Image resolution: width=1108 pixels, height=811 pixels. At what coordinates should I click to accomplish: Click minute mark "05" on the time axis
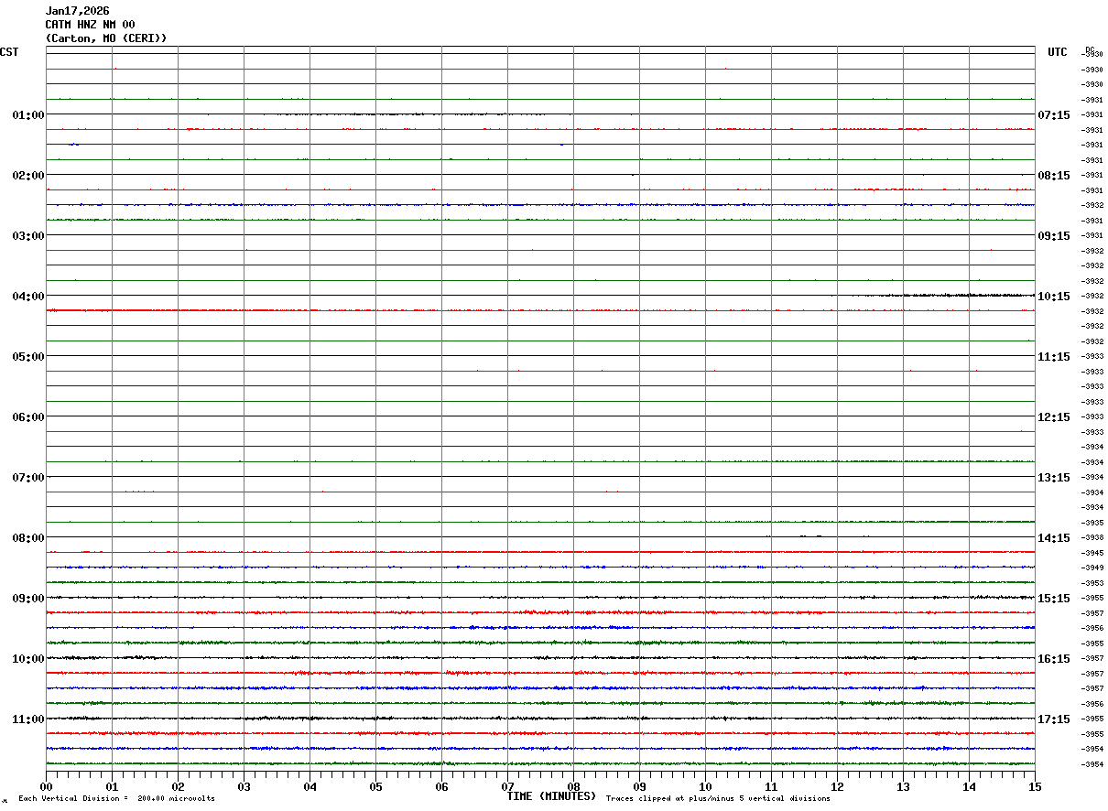coord(375,786)
